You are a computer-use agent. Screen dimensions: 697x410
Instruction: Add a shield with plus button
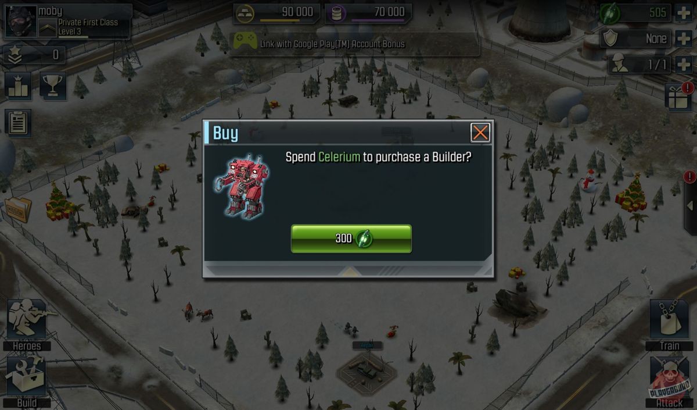tap(684, 38)
